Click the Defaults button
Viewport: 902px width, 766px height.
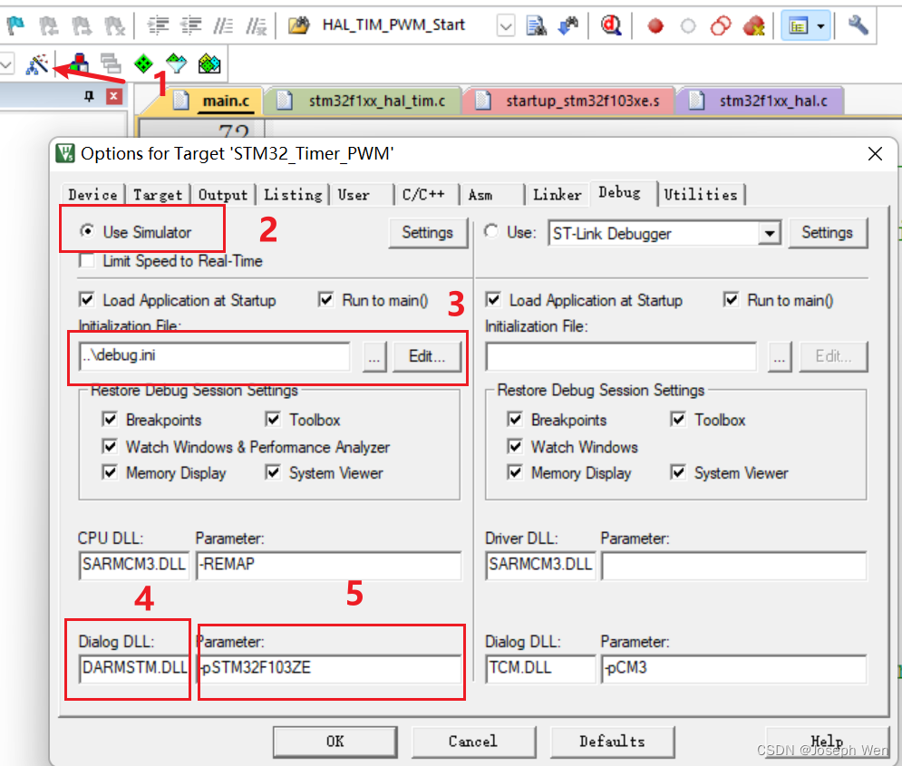[612, 741]
